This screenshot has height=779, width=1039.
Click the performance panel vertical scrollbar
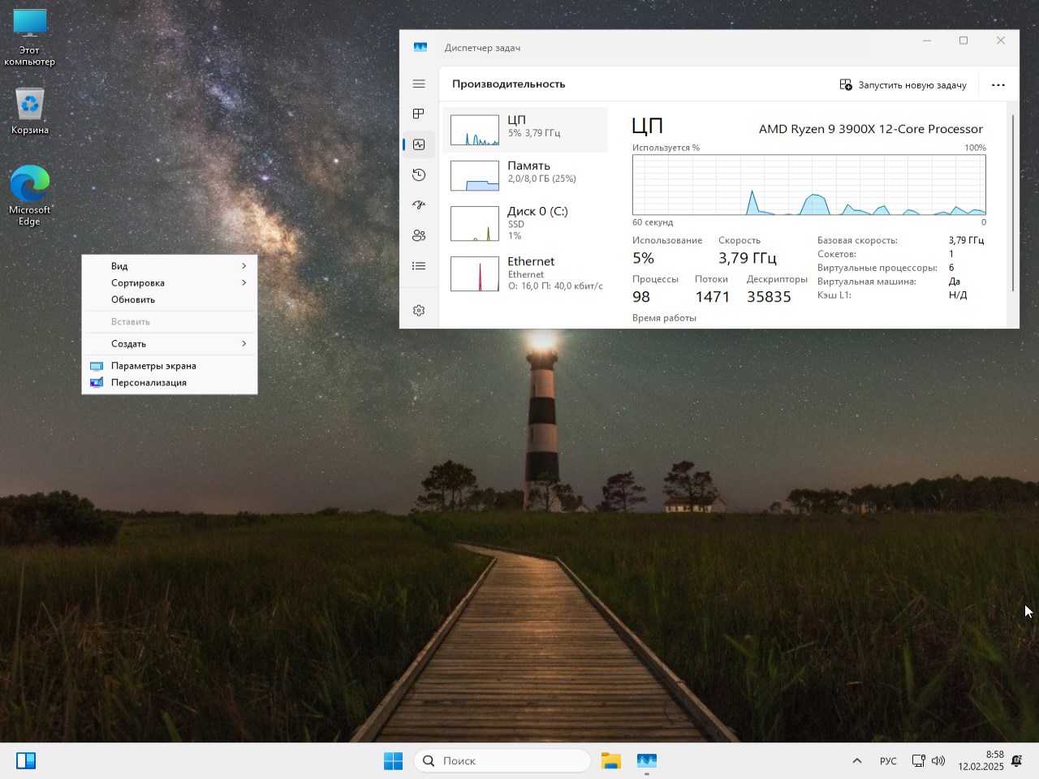(1012, 203)
